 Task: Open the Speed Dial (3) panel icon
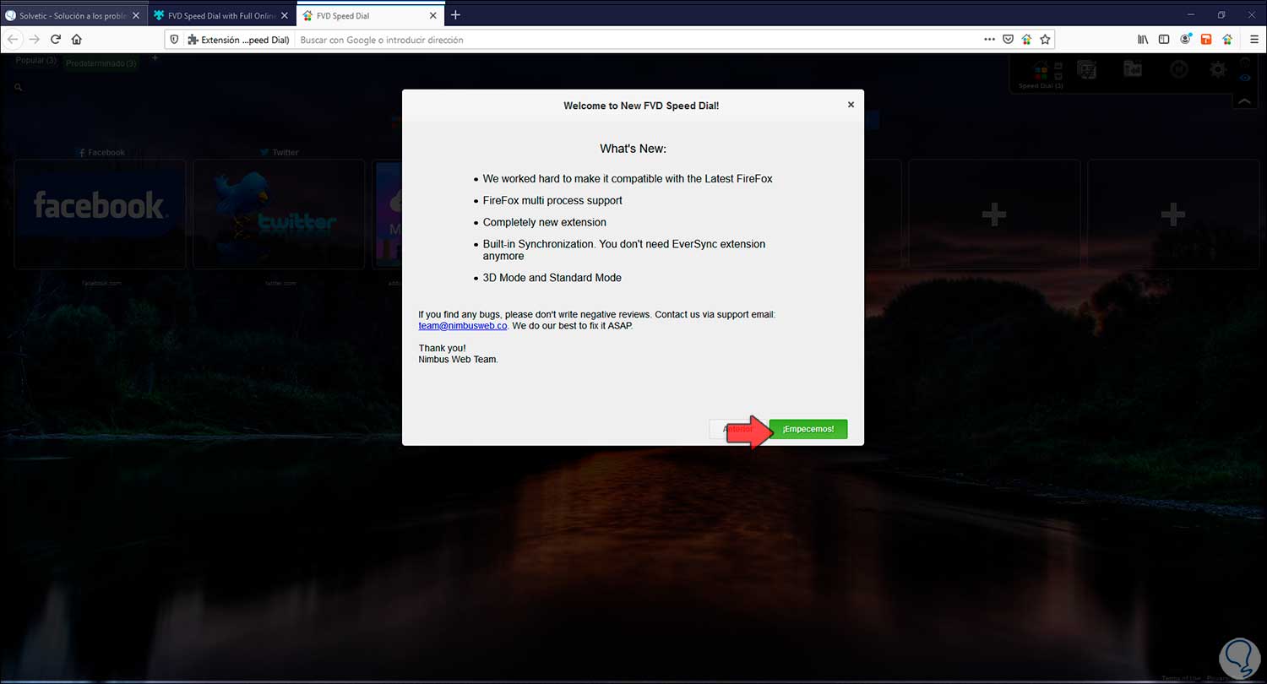pyautogui.click(x=1041, y=71)
